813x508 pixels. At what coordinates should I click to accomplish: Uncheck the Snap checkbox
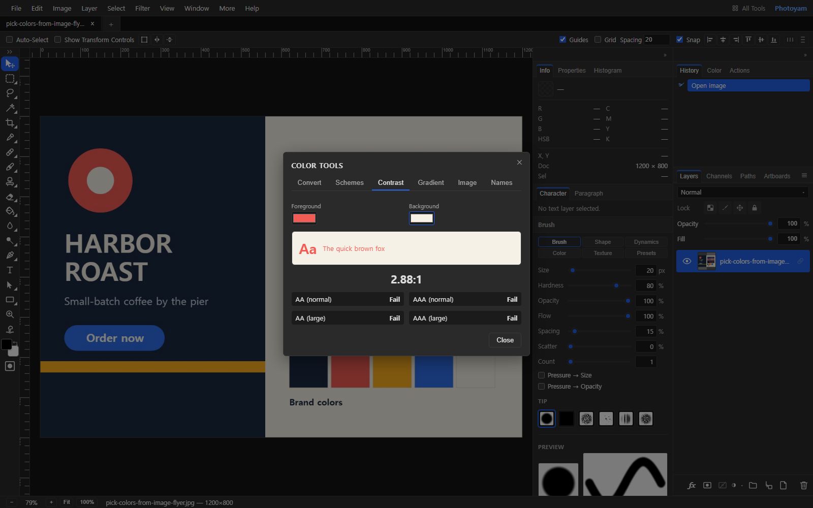point(679,40)
